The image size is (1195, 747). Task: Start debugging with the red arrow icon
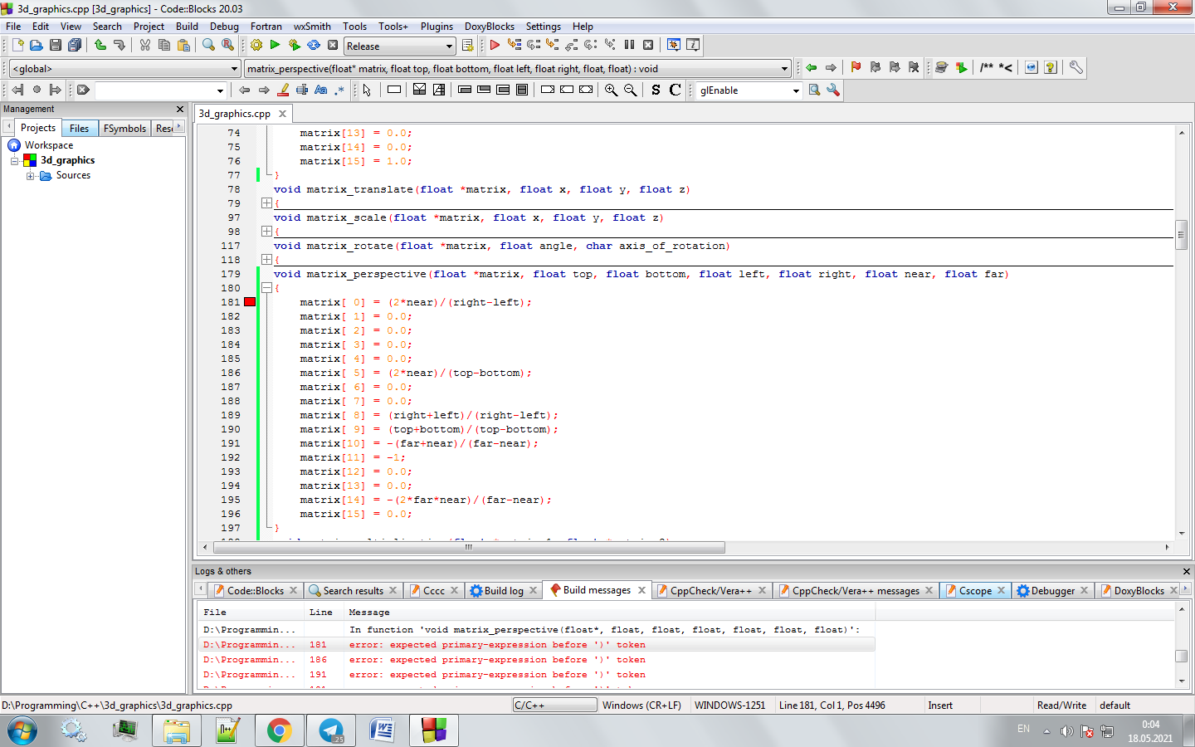point(495,46)
